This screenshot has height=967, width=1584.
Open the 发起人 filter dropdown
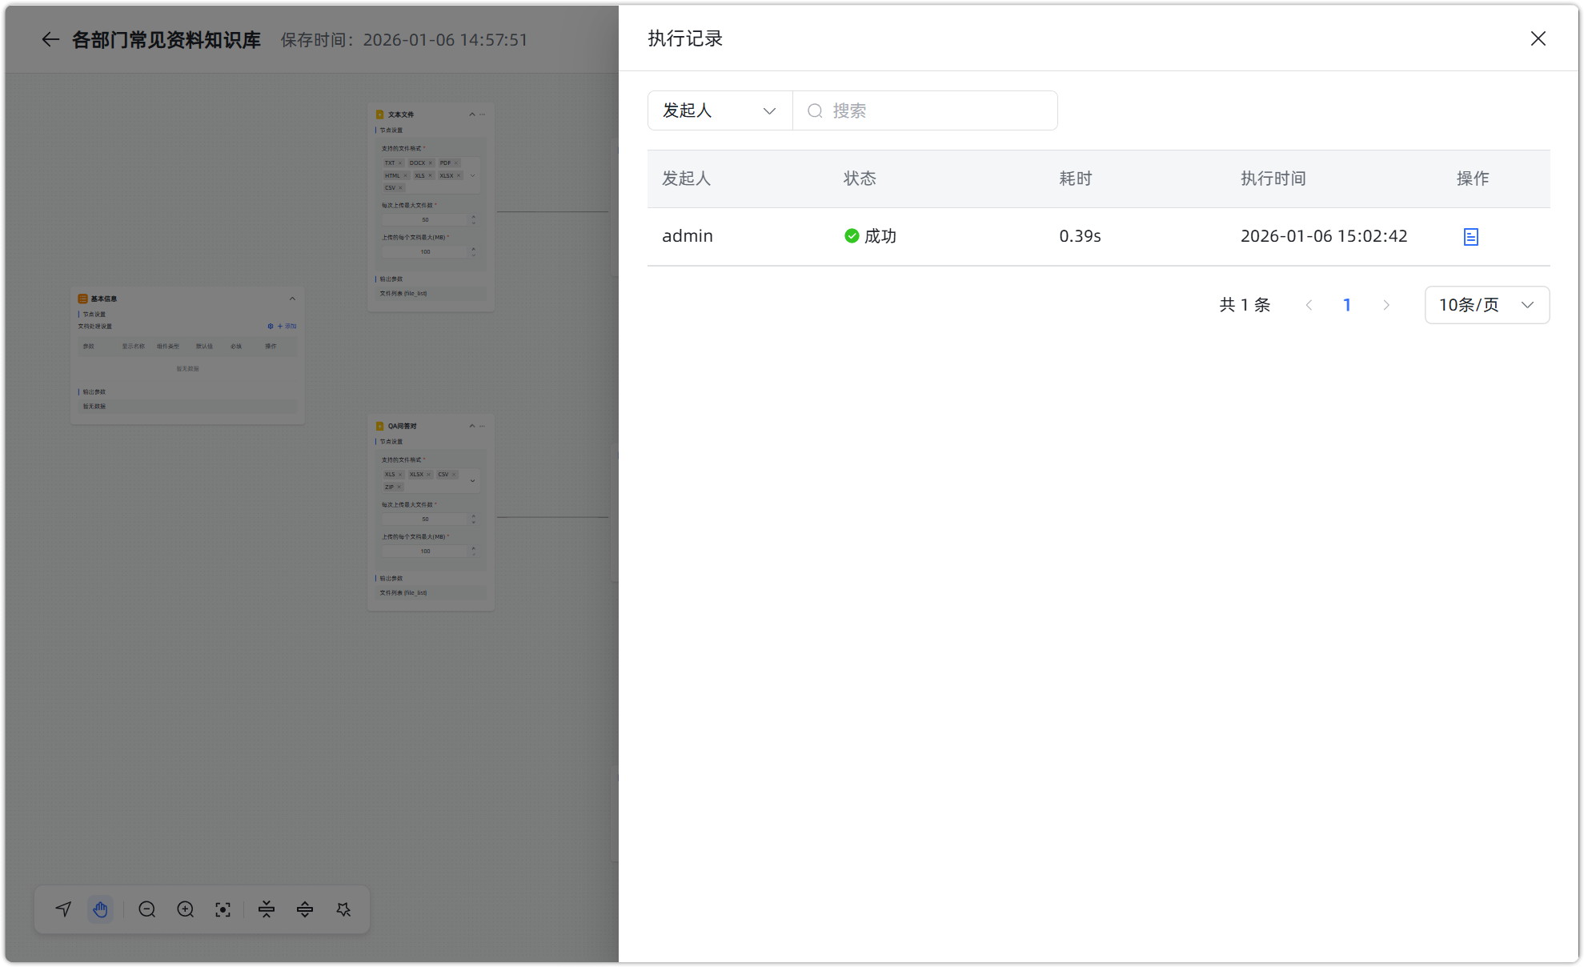718,110
